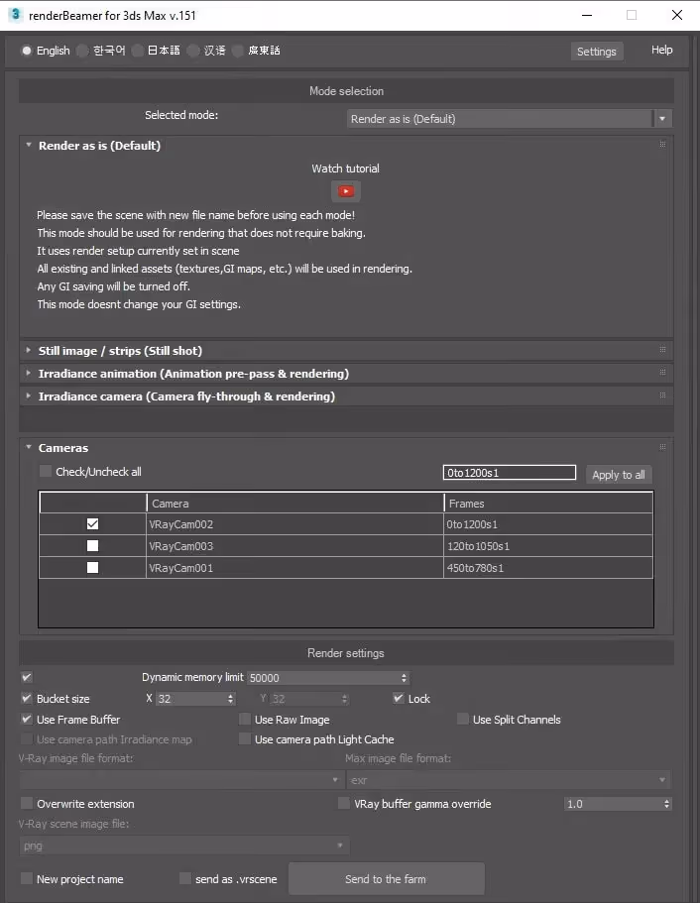Toggle Check/Uncheck all cameras checkbox

(x=46, y=471)
